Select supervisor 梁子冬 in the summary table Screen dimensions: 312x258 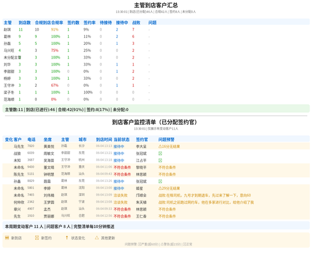point(9,92)
